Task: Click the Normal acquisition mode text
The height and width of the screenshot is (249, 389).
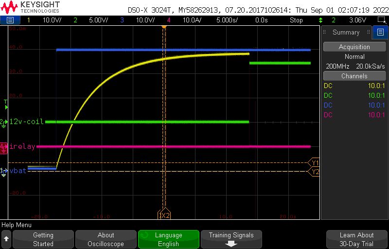Action: pyautogui.click(x=354, y=56)
